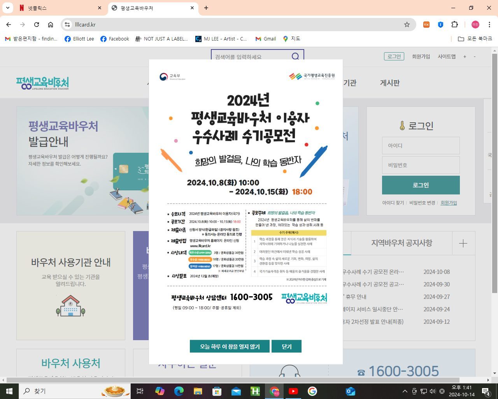Open the 바우처 사용기관 안내 card
Image resolution: width=498 pixels, height=399 pixels.
(x=71, y=286)
